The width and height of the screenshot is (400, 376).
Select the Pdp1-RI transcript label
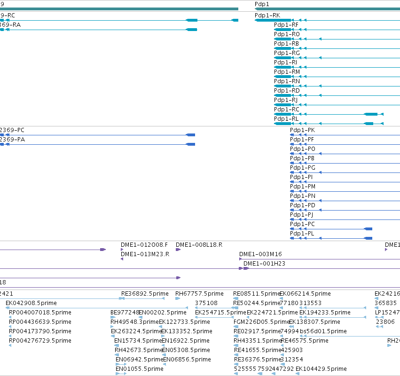click(x=285, y=63)
